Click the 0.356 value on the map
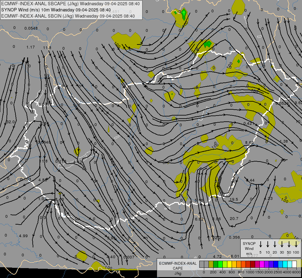This screenshot has height=278, width=302. 234,238
